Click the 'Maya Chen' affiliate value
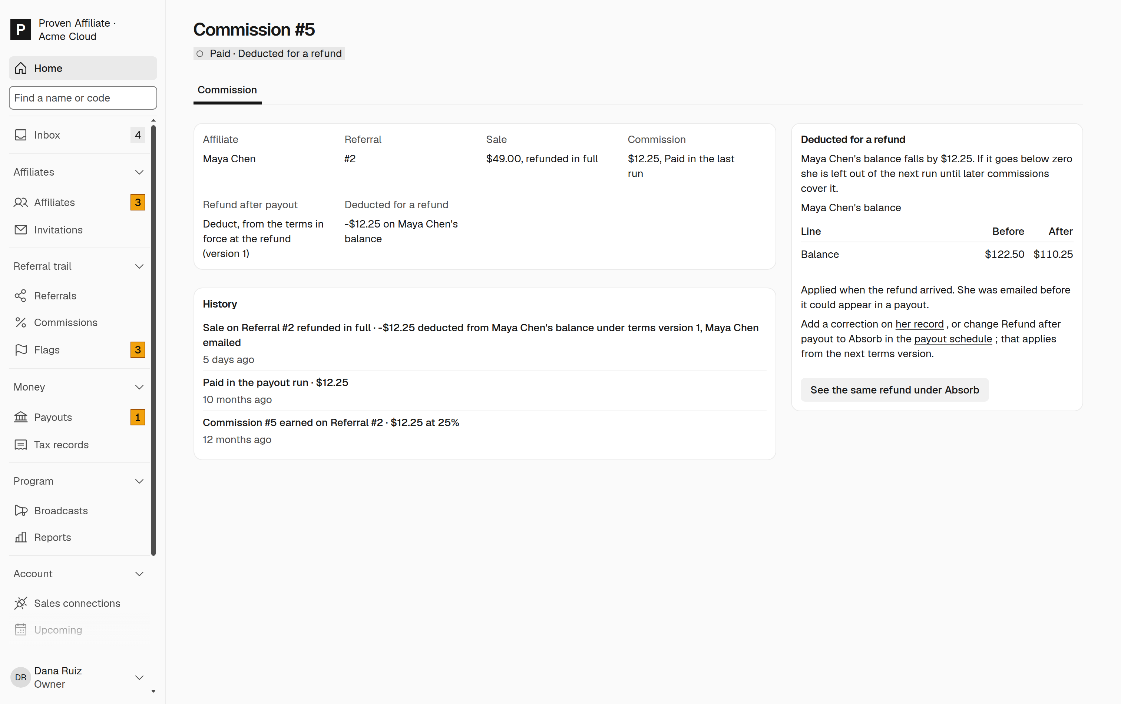 coord(229,159)
